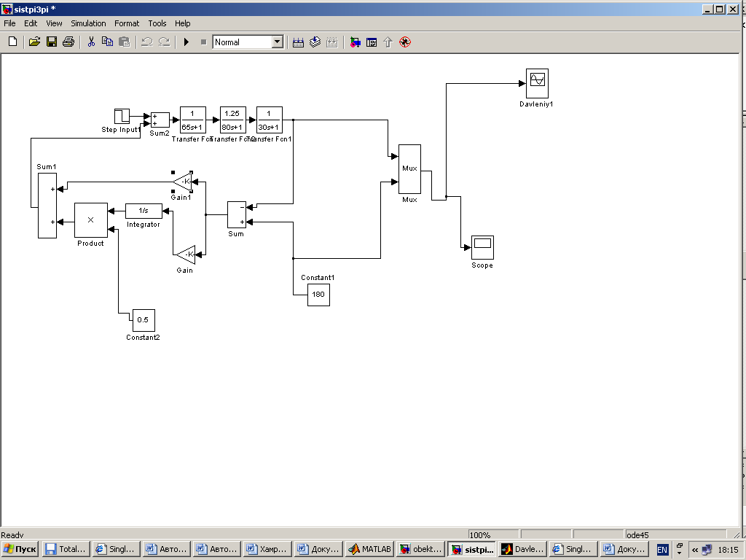Click the ode45 solver in the status bar
This screenshot has width=746, height=560.
(675, 534)
